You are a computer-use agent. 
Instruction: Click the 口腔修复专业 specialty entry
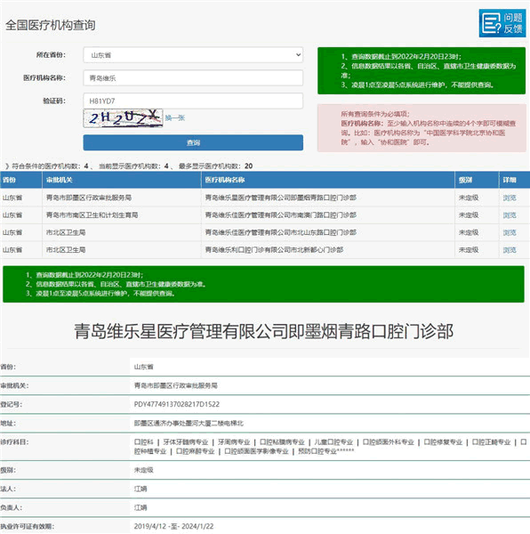click(443, 442)
